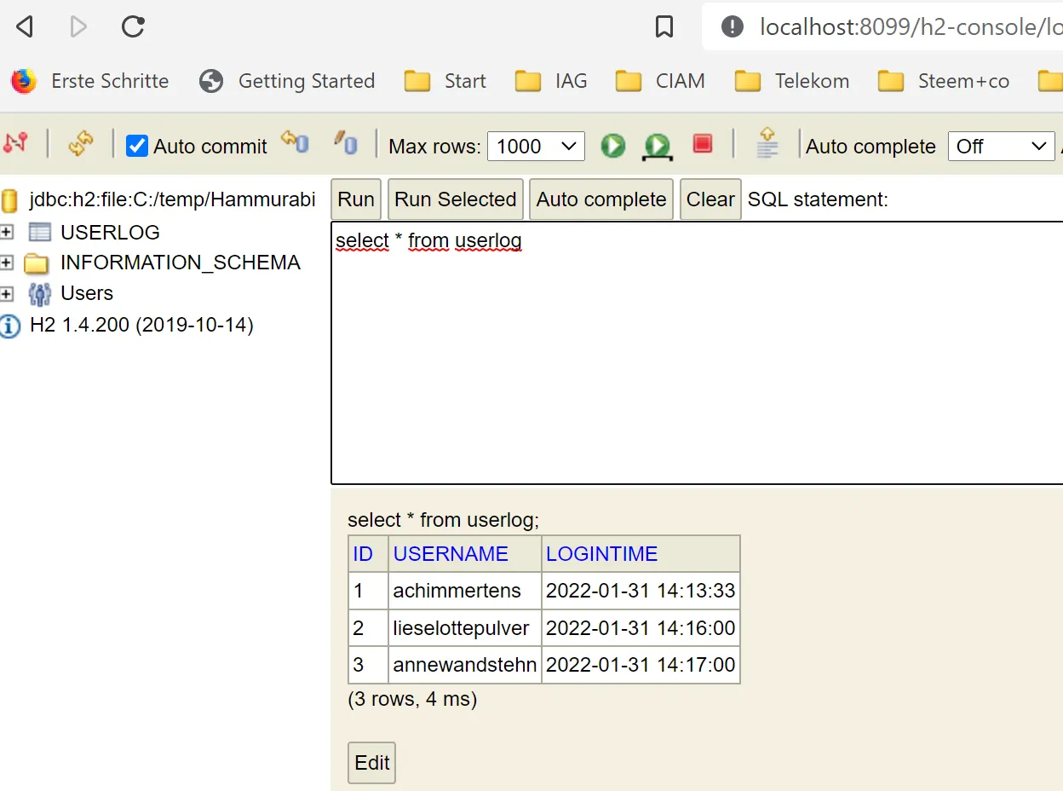Open the Auto complete Off dropdown
This screenshot has height=791, width=1063.
tap(1001, 146)
